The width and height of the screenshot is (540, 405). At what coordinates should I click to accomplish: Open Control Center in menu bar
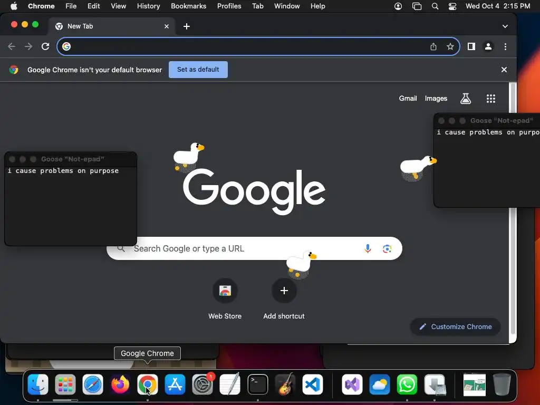(452, 6)
